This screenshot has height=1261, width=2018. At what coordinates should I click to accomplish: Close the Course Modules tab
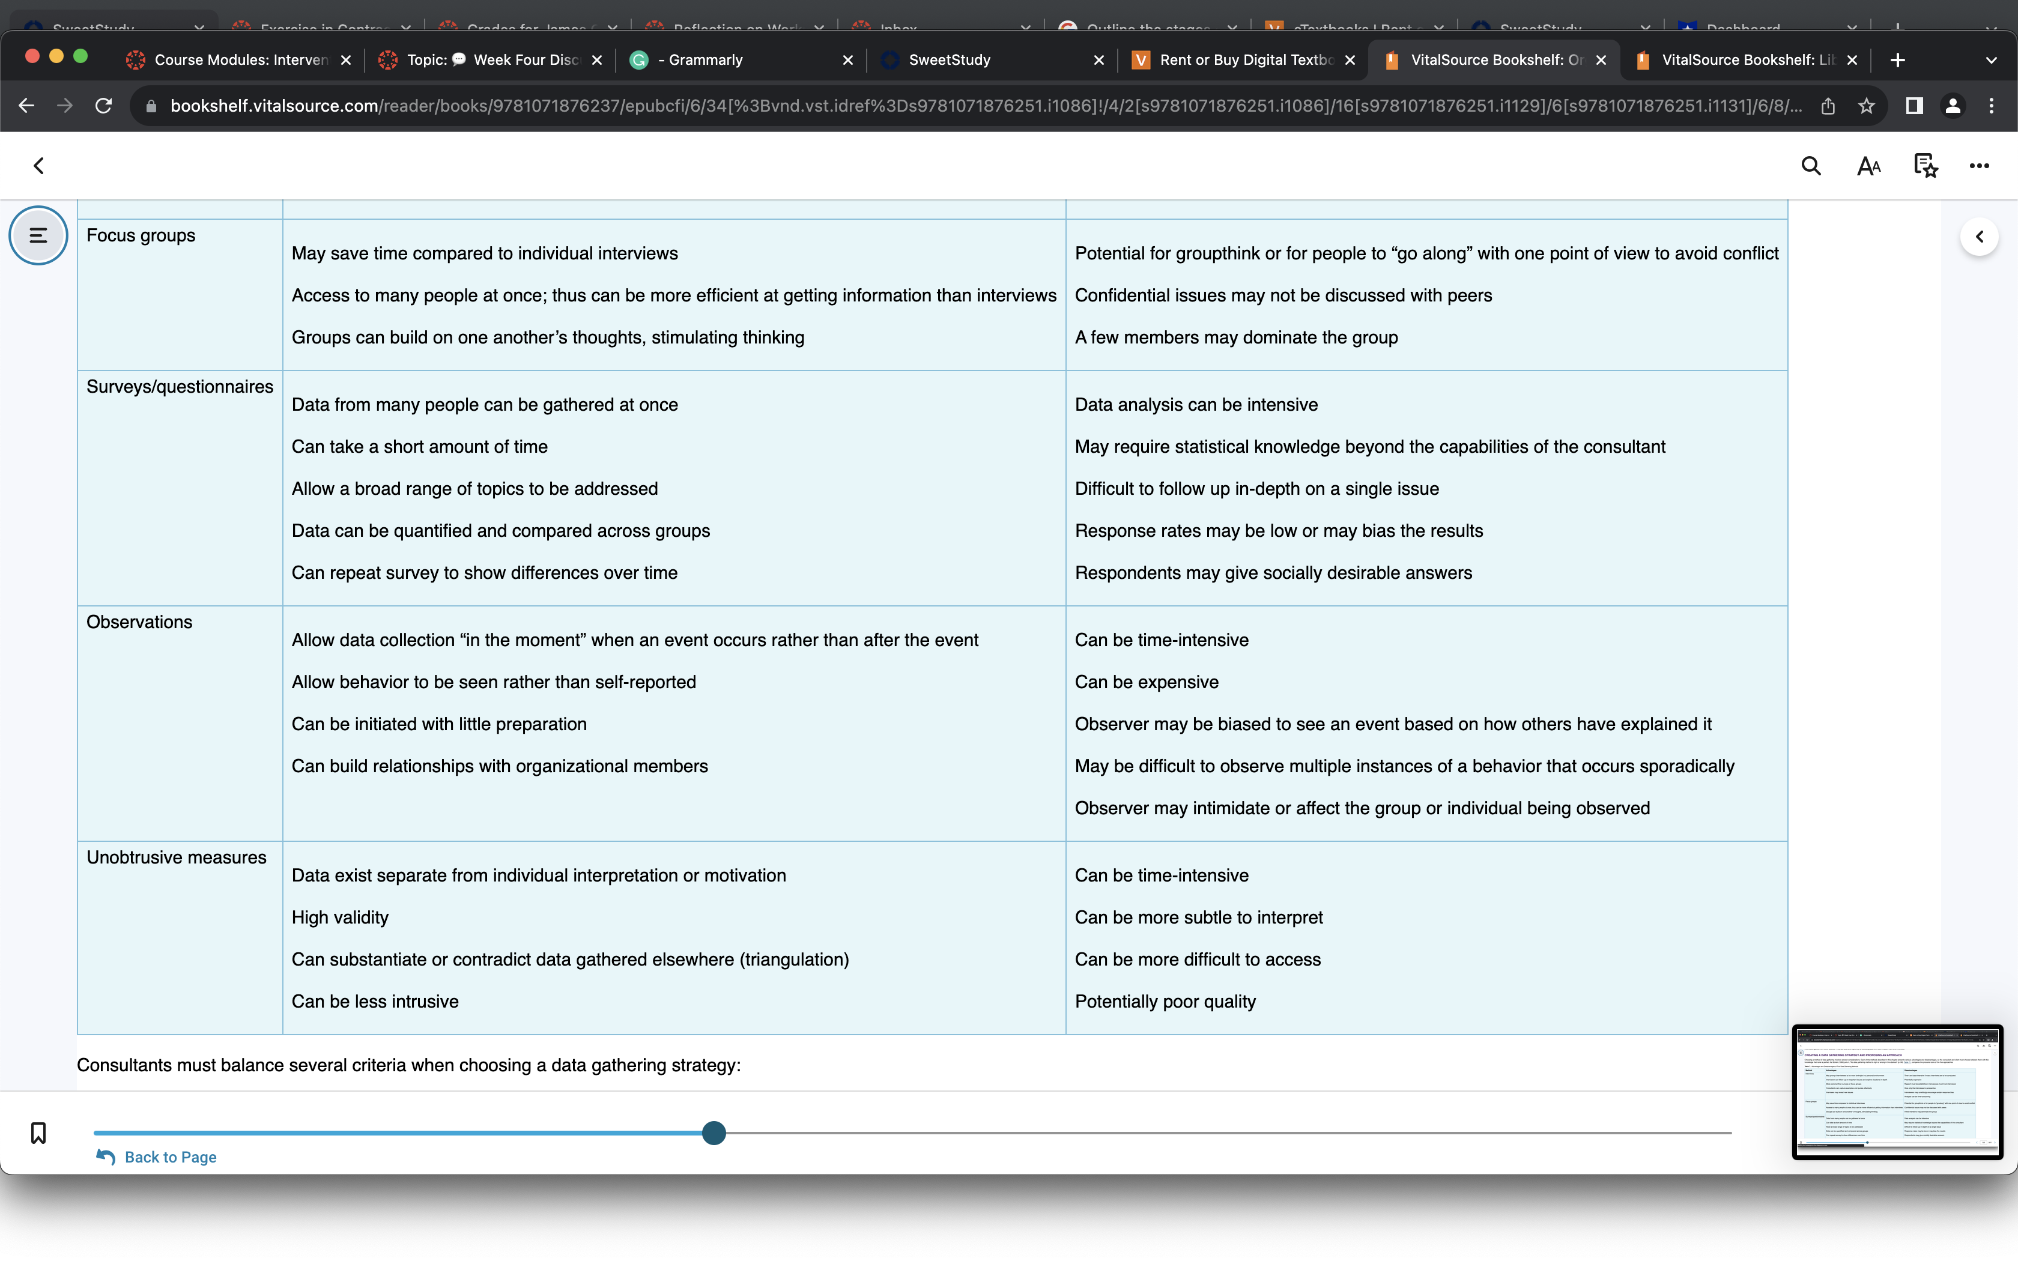click(346, 60)
